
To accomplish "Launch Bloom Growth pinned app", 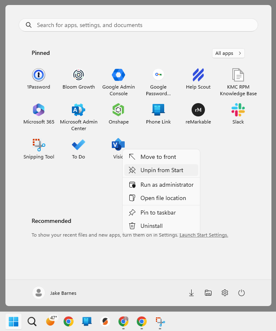I will click(x=79, y=79).
